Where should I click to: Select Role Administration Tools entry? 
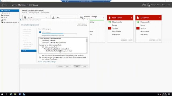click(49, 47)
